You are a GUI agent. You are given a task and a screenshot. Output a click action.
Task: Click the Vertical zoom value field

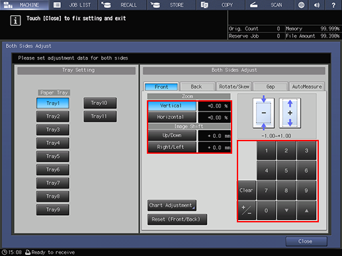[214, 106]
